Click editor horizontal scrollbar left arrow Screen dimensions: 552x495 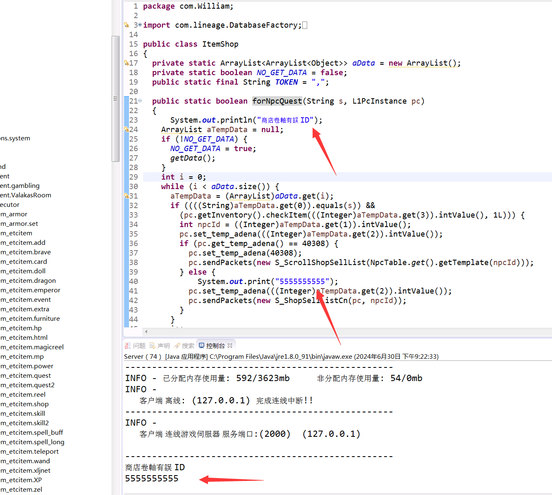coord(146,332)
